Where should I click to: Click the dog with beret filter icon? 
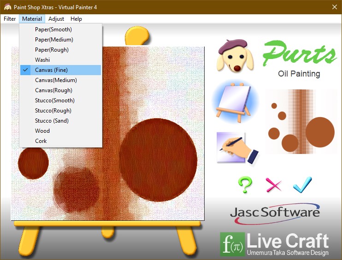[x=235, y=56]
